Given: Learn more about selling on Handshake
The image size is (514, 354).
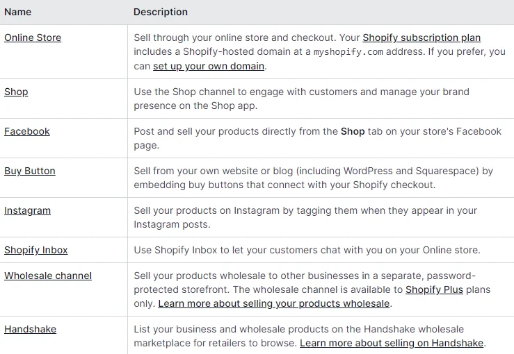Looking at the screenshot, I should (x=392, y=343).
